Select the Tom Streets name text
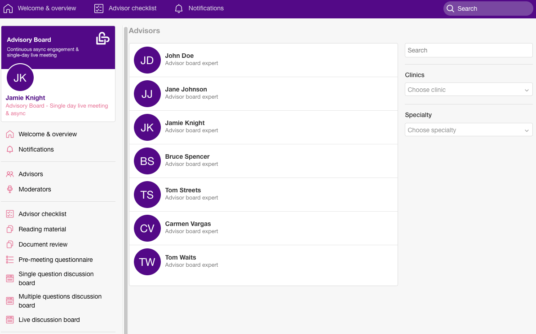Image resolution: width=536 pixels, height=334 pixels. tap(183, 190)
